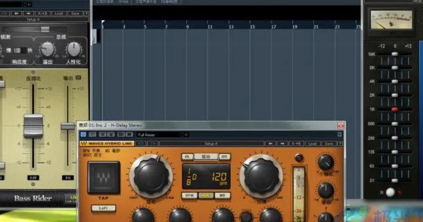
Task: Open the H-Delay help question mark
Action: [x=340, y=143]
